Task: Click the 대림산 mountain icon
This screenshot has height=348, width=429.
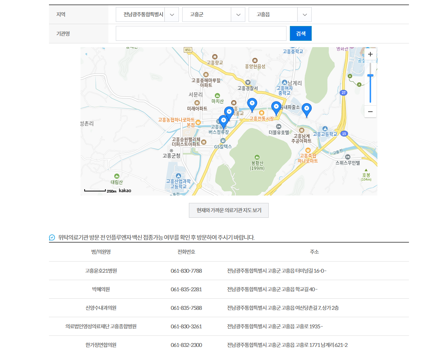Action: 117,176
